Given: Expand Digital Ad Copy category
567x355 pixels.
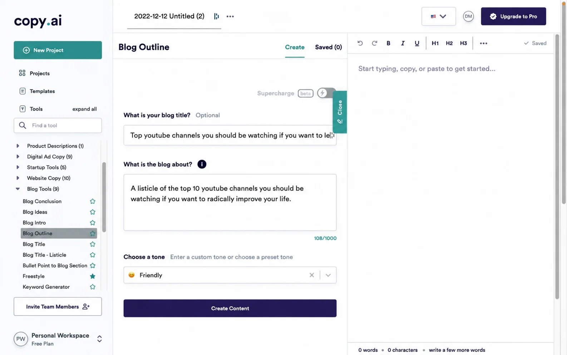Looking at the screenshot, I should (x=18, y=157).
